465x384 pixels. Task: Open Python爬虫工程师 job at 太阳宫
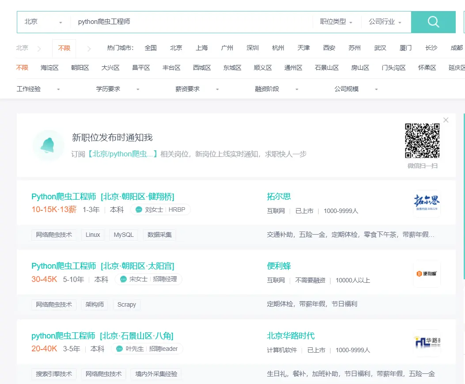[102, 266]
